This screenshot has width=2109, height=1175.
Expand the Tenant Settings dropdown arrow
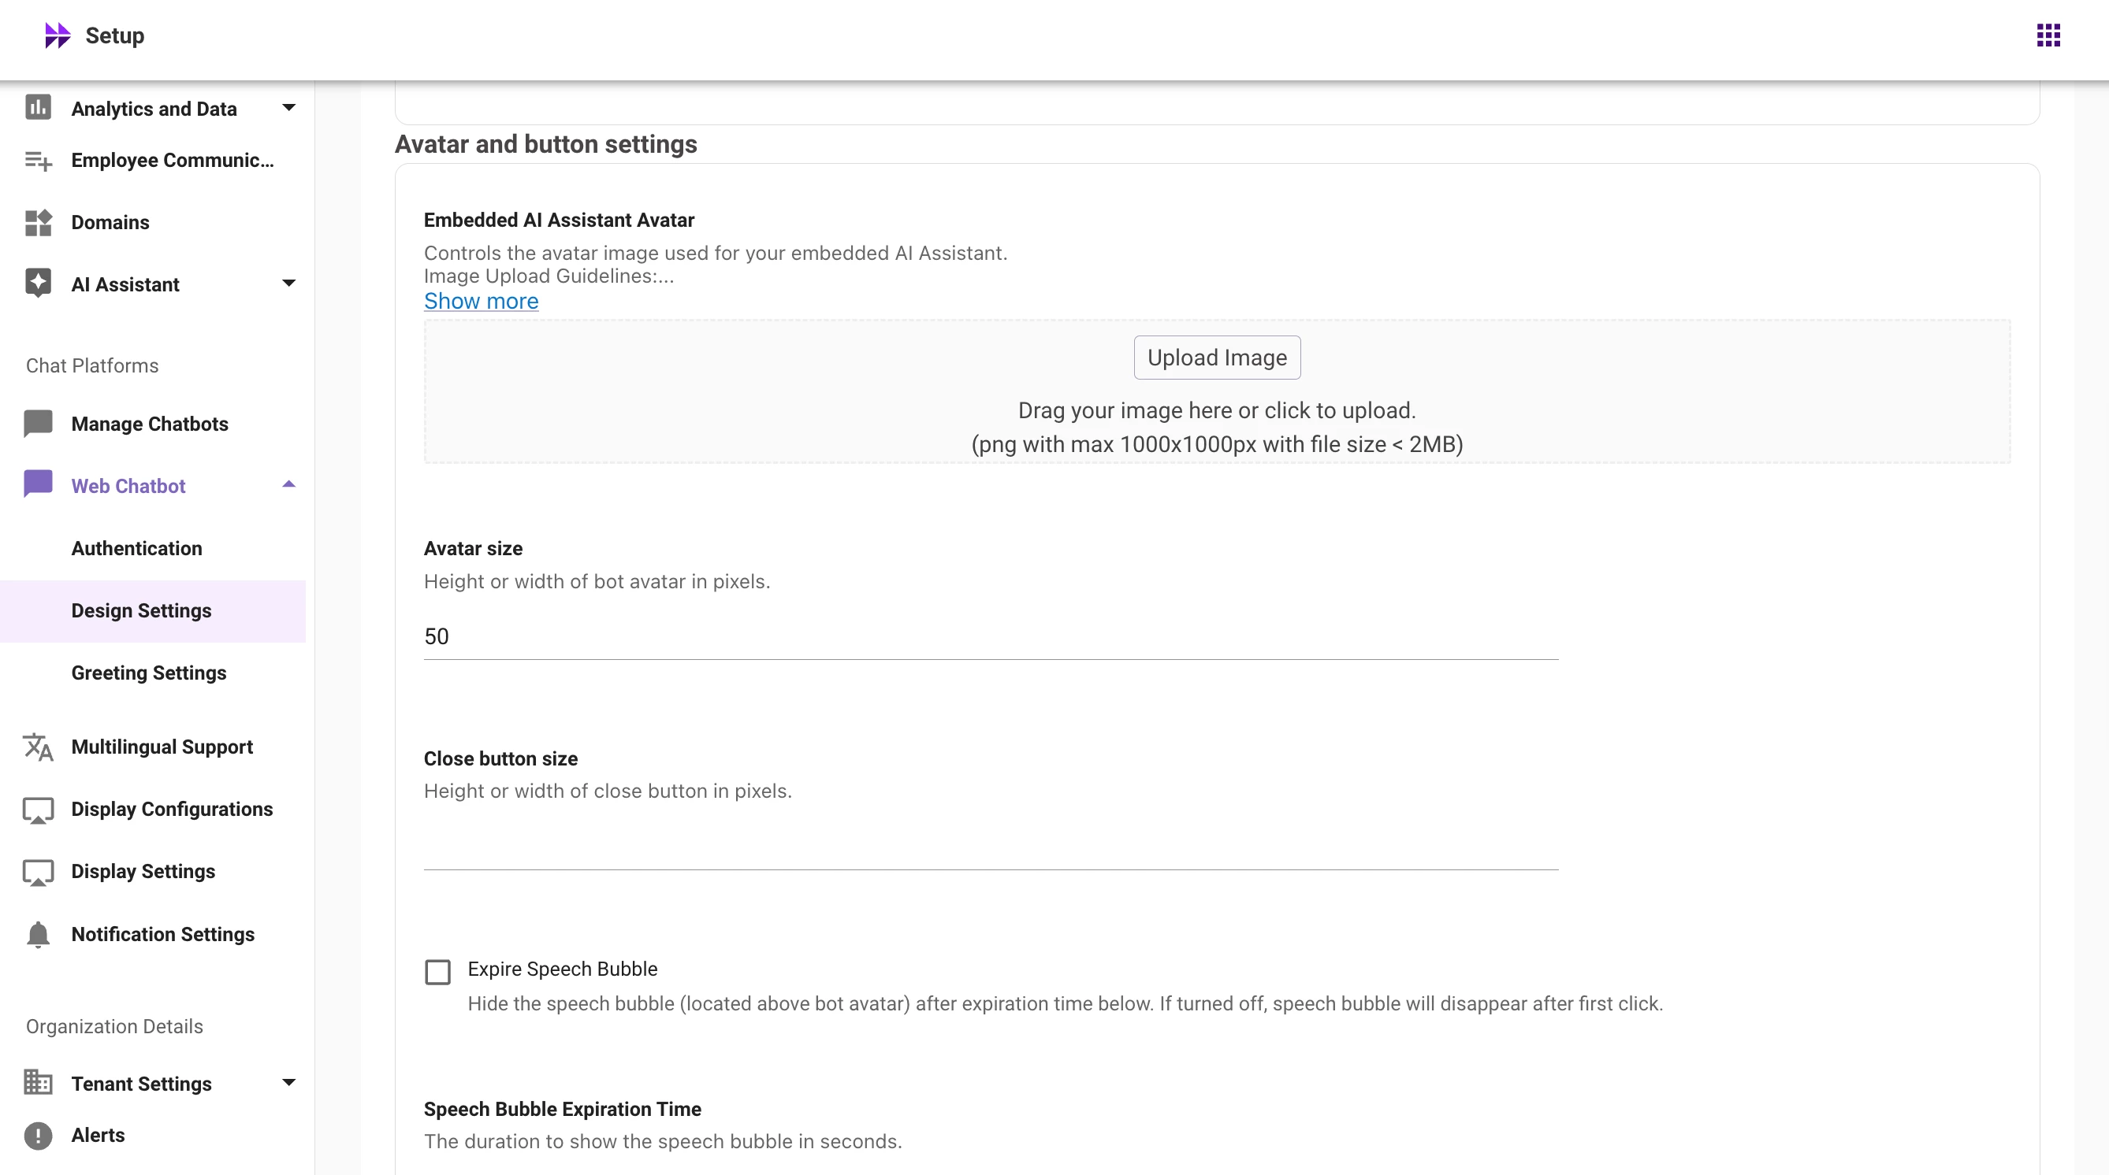tap(288, 1084)
